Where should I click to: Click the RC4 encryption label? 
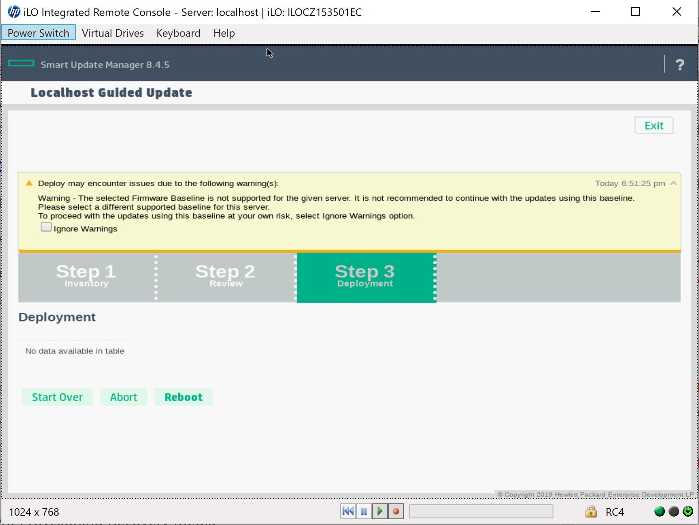click(615, 512)
